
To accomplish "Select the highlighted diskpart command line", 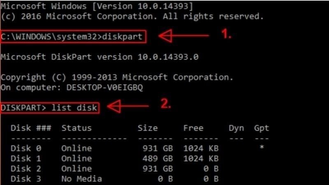I will tap(73, 37).
